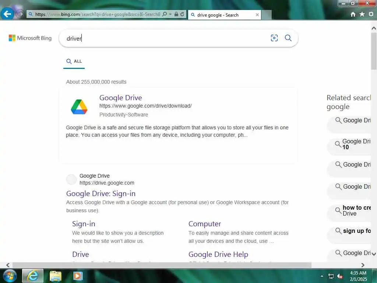Click the network tray icon

[331, 276]
